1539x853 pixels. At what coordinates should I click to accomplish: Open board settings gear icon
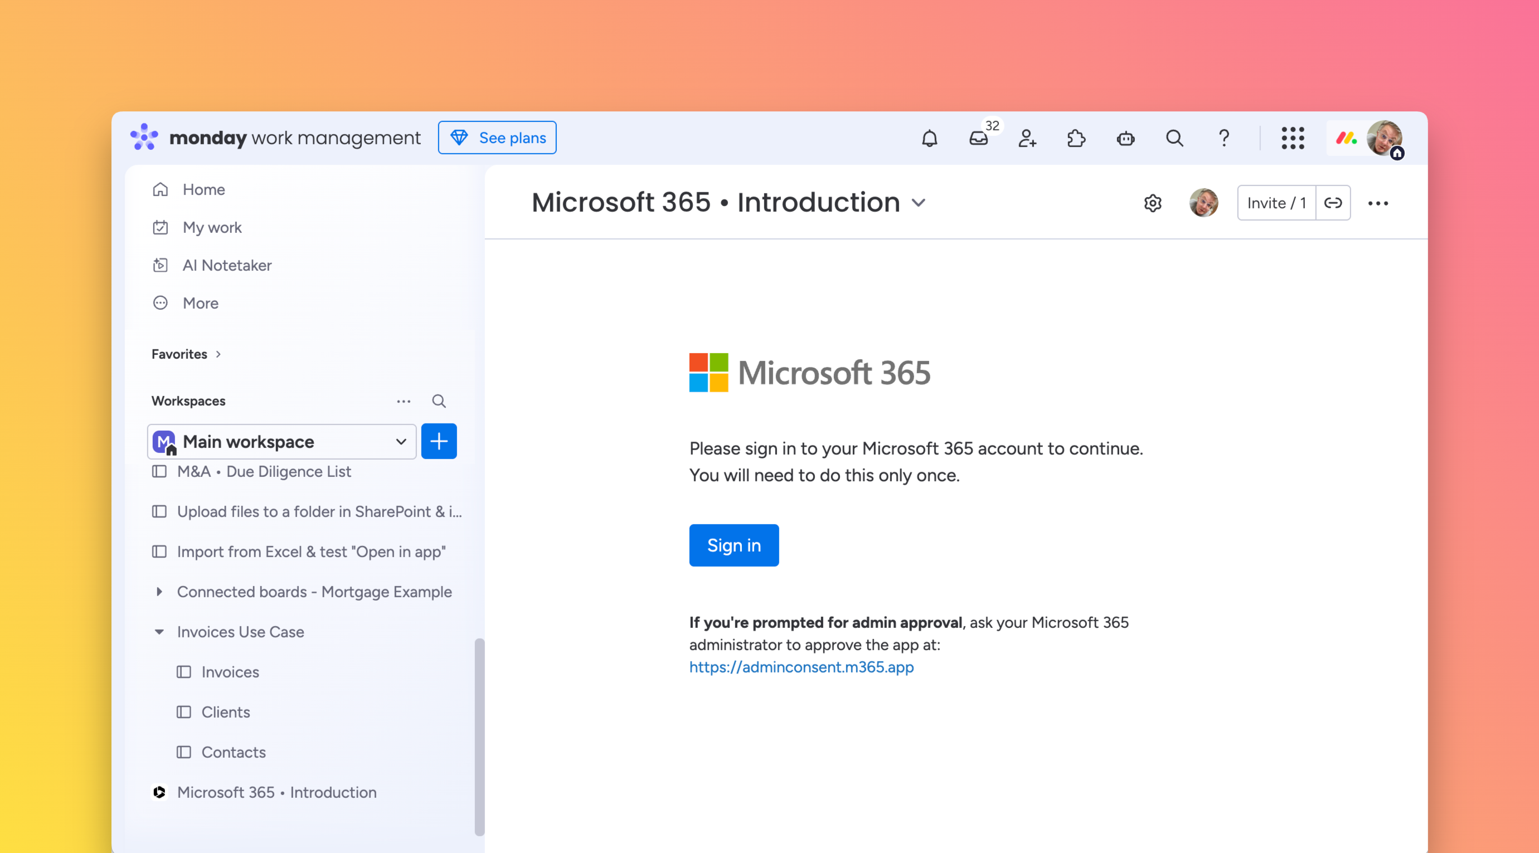(x=1153, y=203)
